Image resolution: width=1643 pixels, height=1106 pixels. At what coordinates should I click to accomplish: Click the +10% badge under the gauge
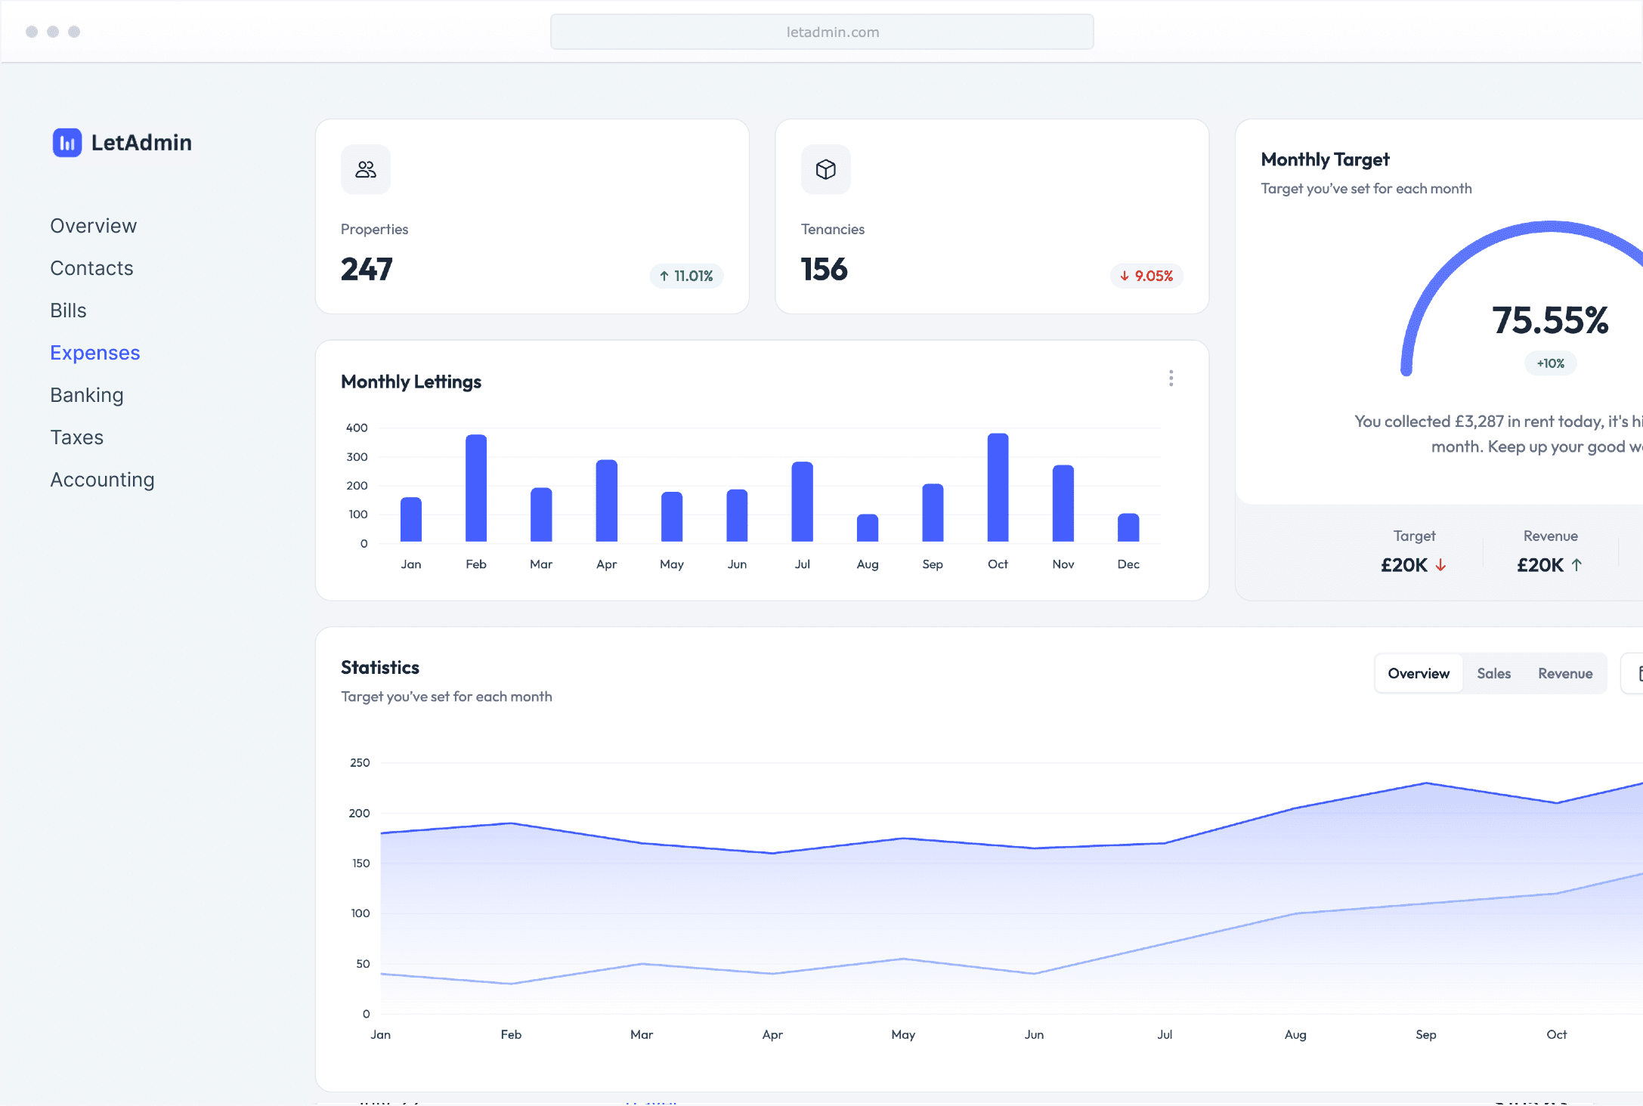pyautogui.click(x=1550, y=363)
